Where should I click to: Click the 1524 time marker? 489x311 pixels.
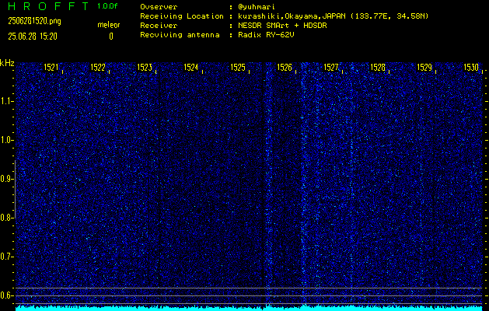[191, 67]
